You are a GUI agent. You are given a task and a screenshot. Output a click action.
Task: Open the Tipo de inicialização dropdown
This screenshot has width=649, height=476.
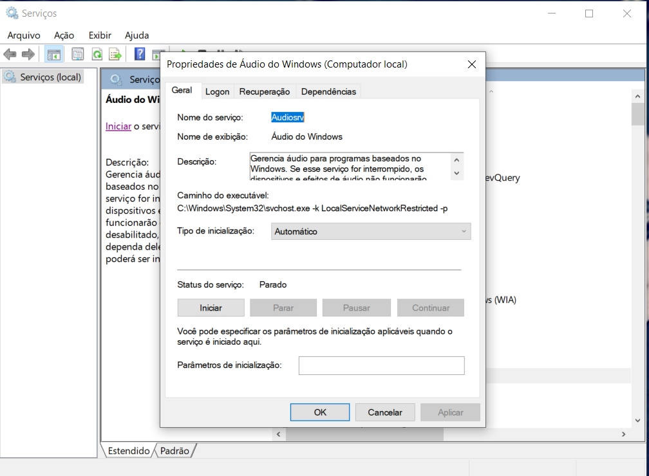[371, 232]
